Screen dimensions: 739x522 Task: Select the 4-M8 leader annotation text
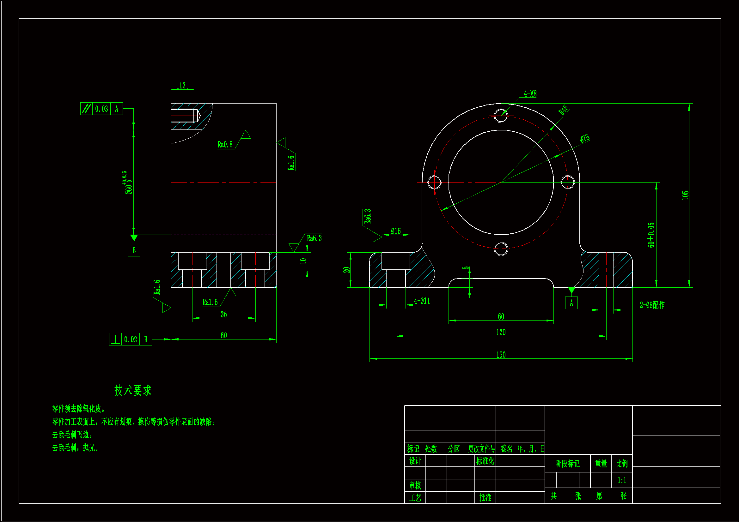point(530,93)
